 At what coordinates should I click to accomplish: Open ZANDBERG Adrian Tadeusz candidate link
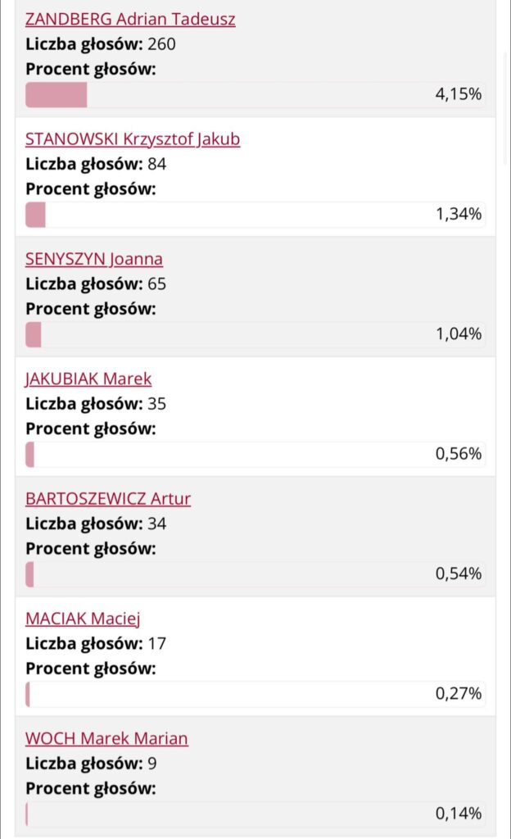pyautogui.click(x=130, y=19)
